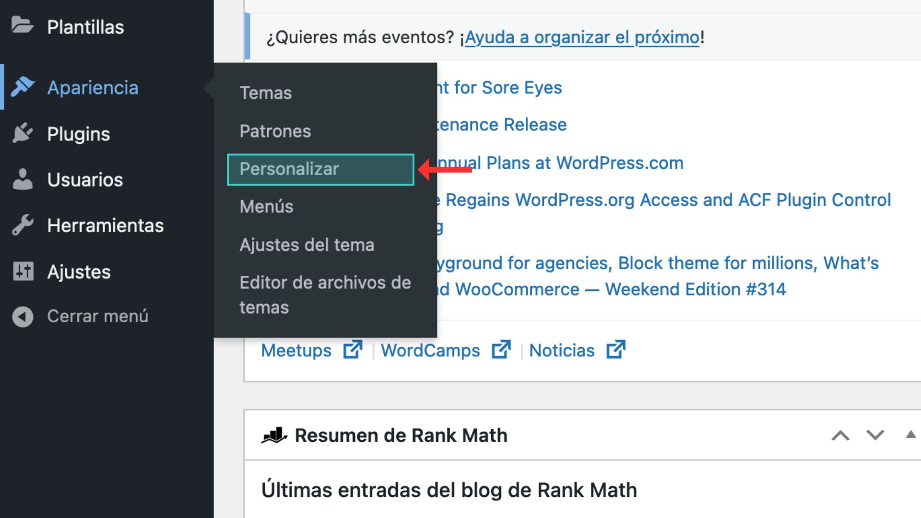Click the Herramientas wrench icon
This screenshot has width=921, height=518.
(23, 225)
